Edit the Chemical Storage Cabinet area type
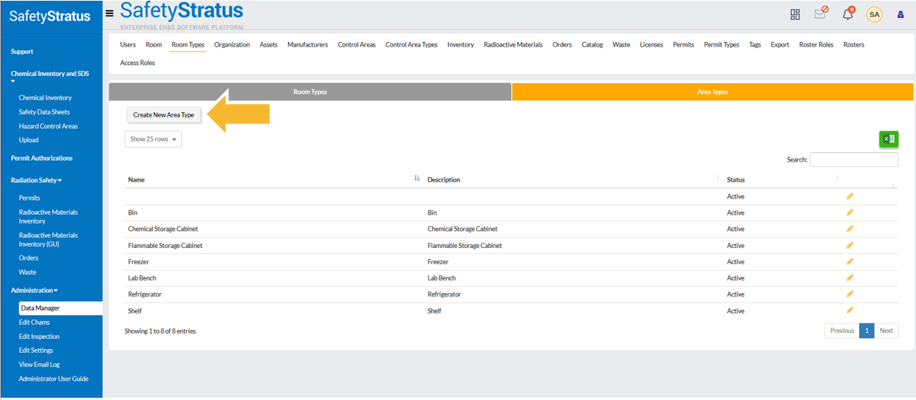The width and height of the screenshot is (916, 400). (850, 229)
